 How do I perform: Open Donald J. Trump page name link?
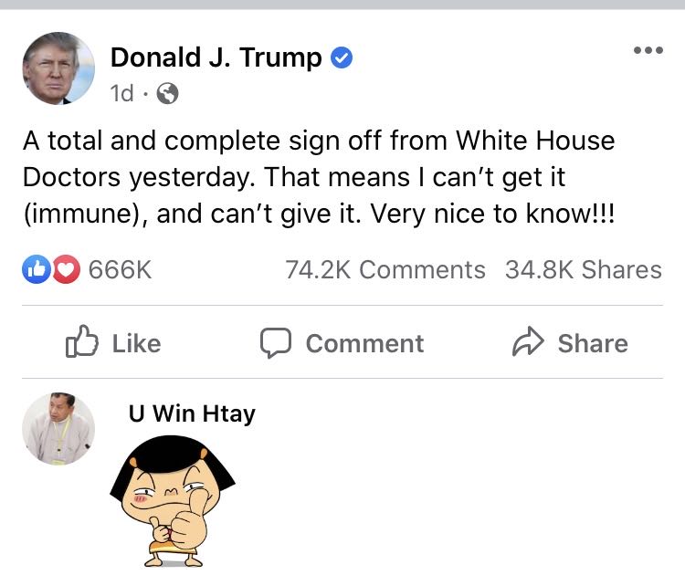[x=216, y=58]
